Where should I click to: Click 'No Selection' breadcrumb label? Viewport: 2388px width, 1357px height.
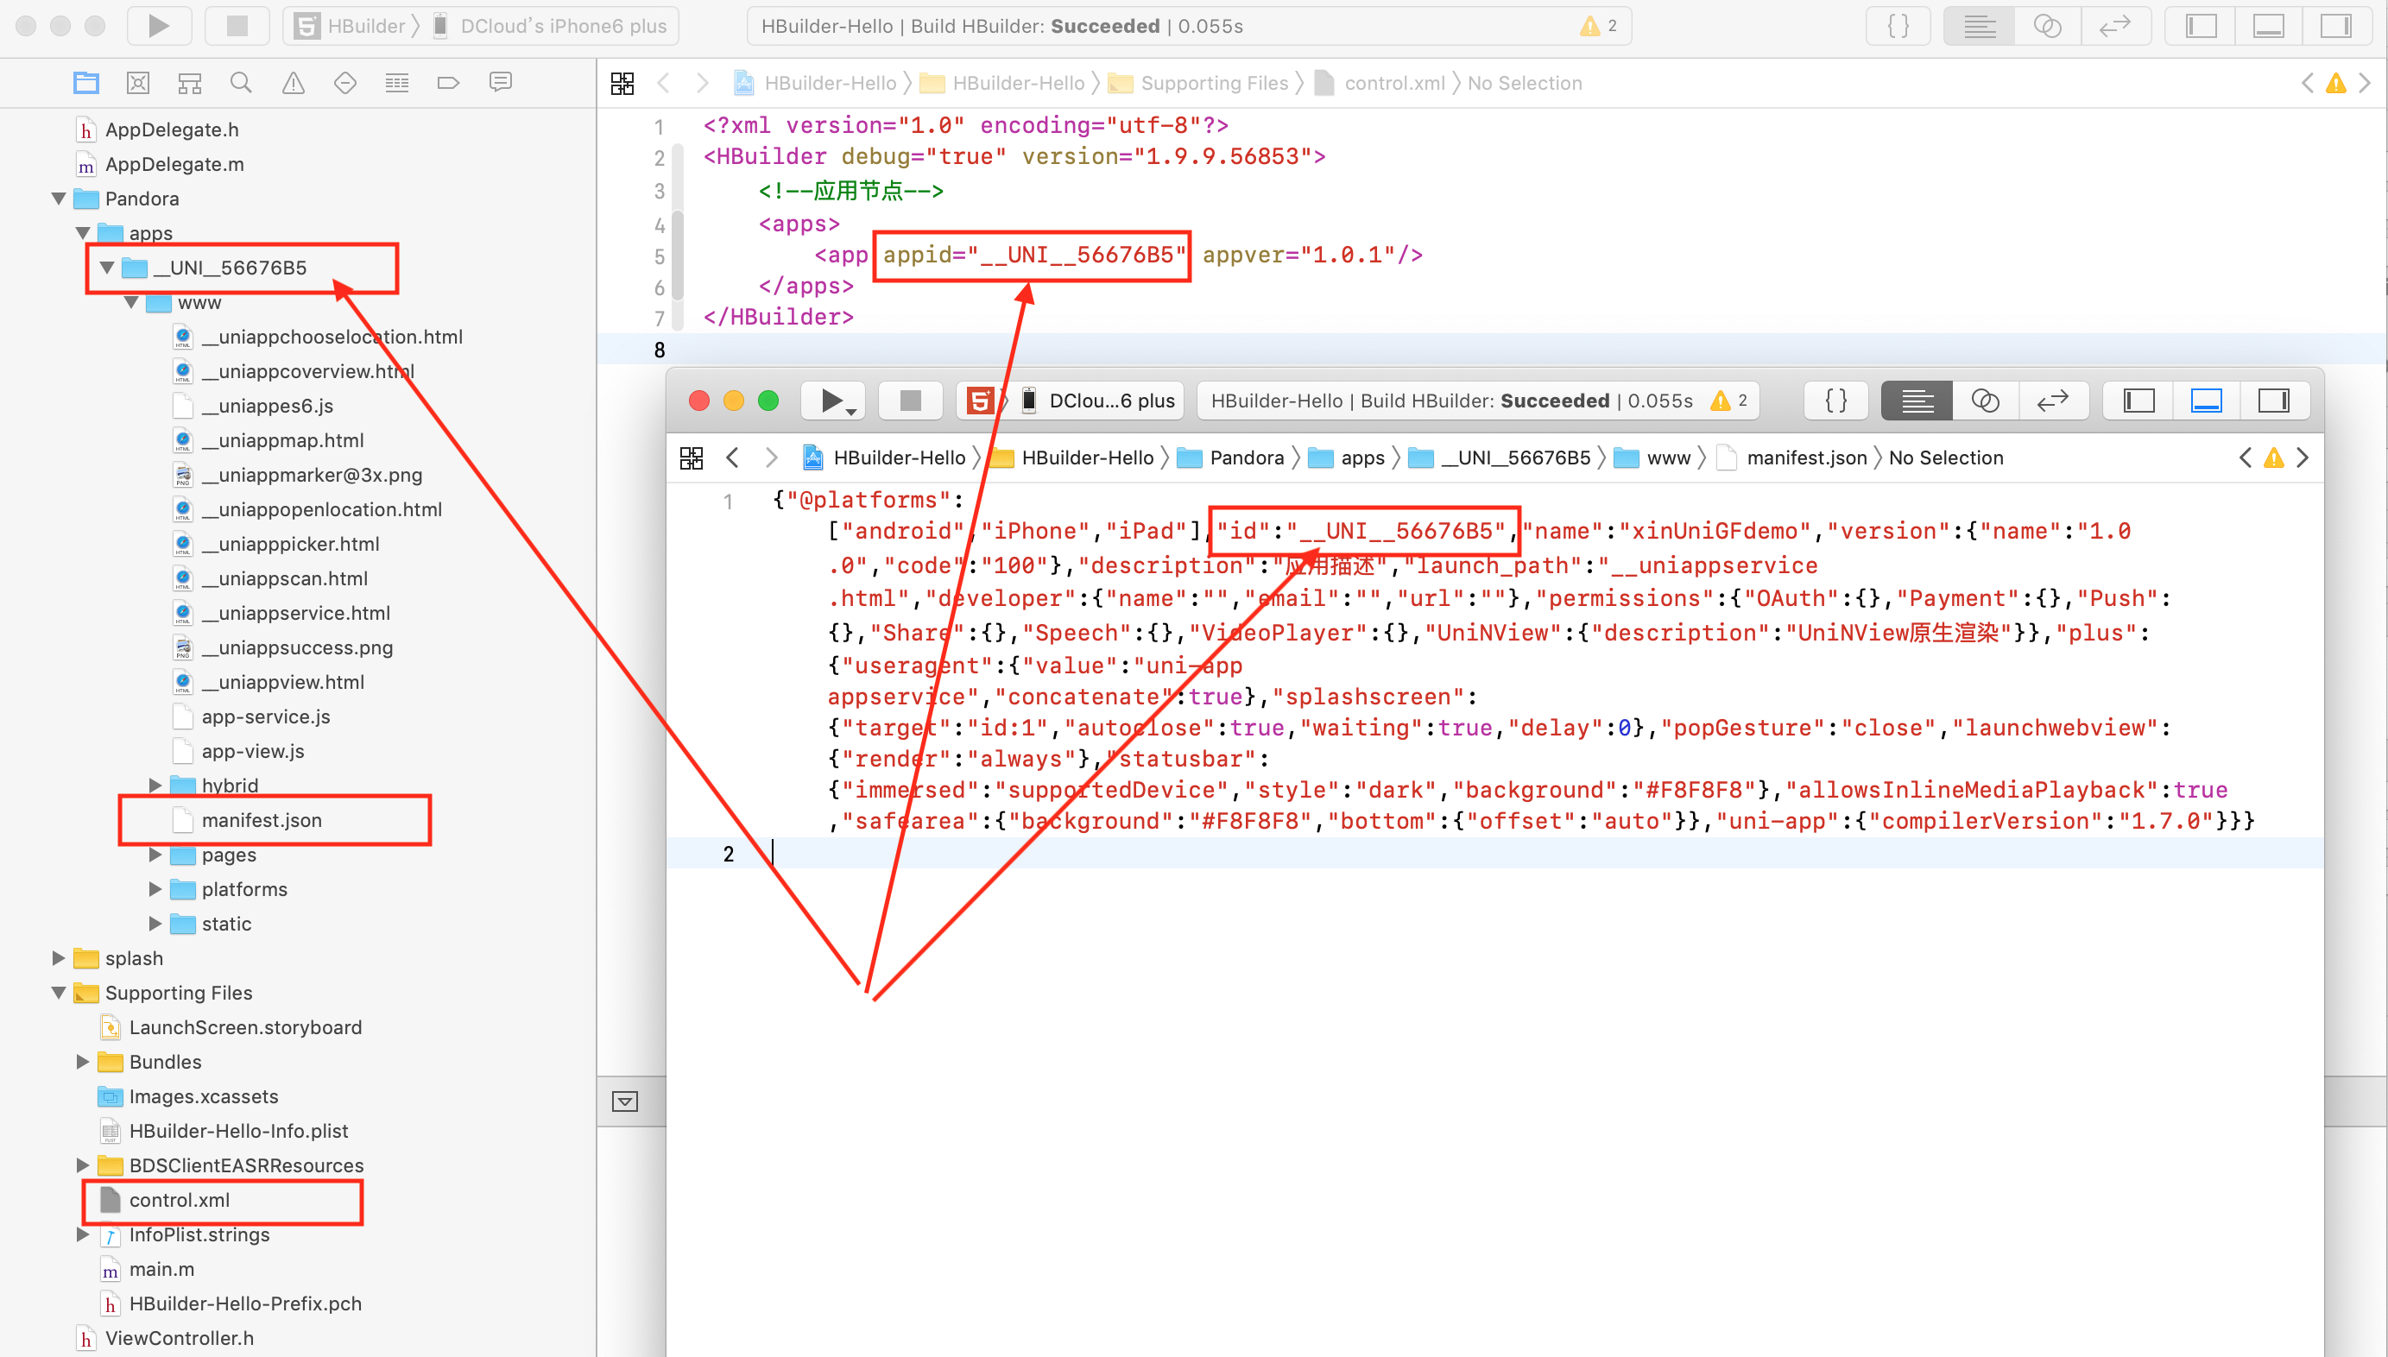(1526, 82)
